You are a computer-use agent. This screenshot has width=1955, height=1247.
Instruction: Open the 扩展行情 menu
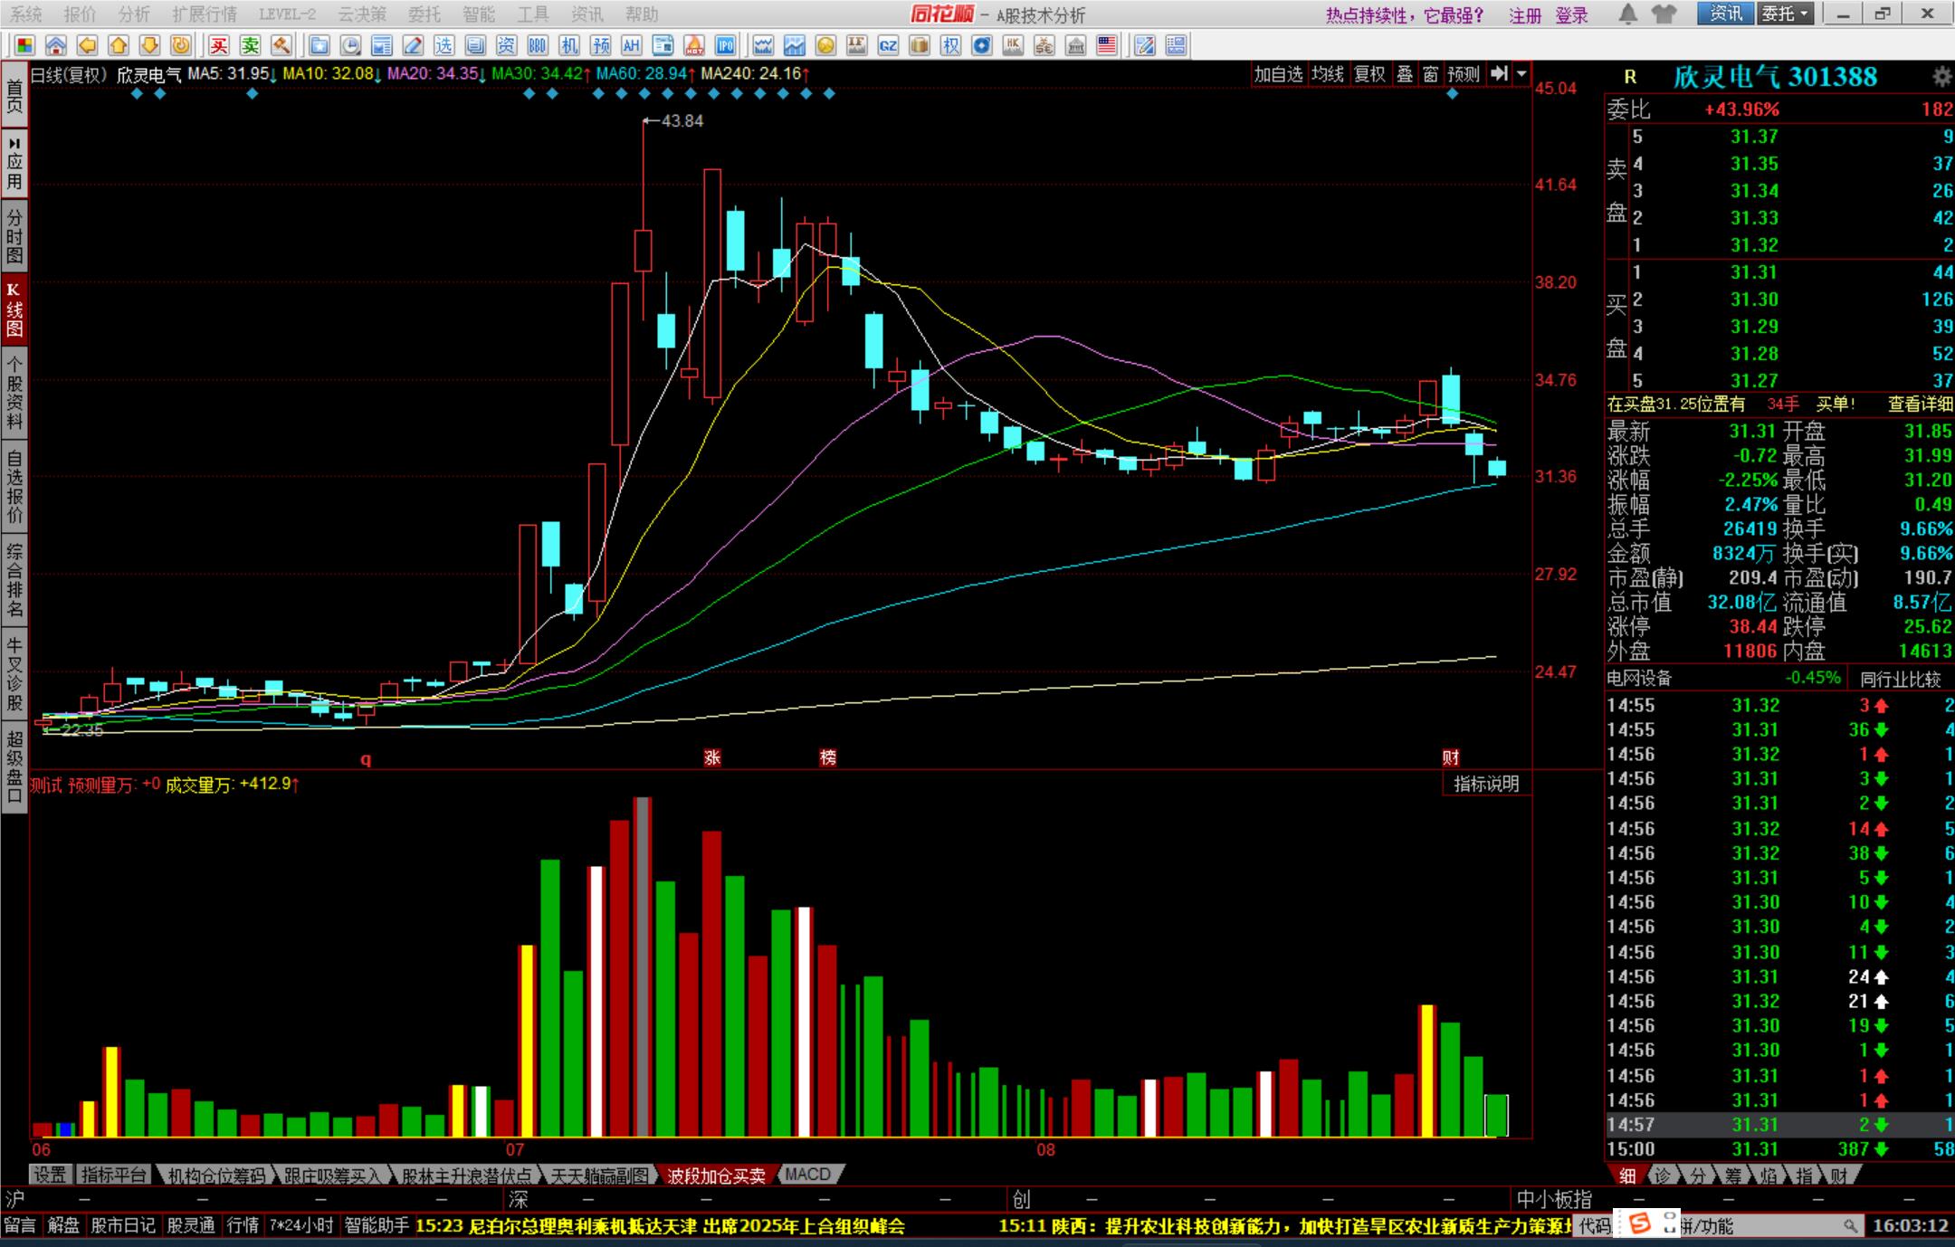pyautogui.click(x=205, y=14)
